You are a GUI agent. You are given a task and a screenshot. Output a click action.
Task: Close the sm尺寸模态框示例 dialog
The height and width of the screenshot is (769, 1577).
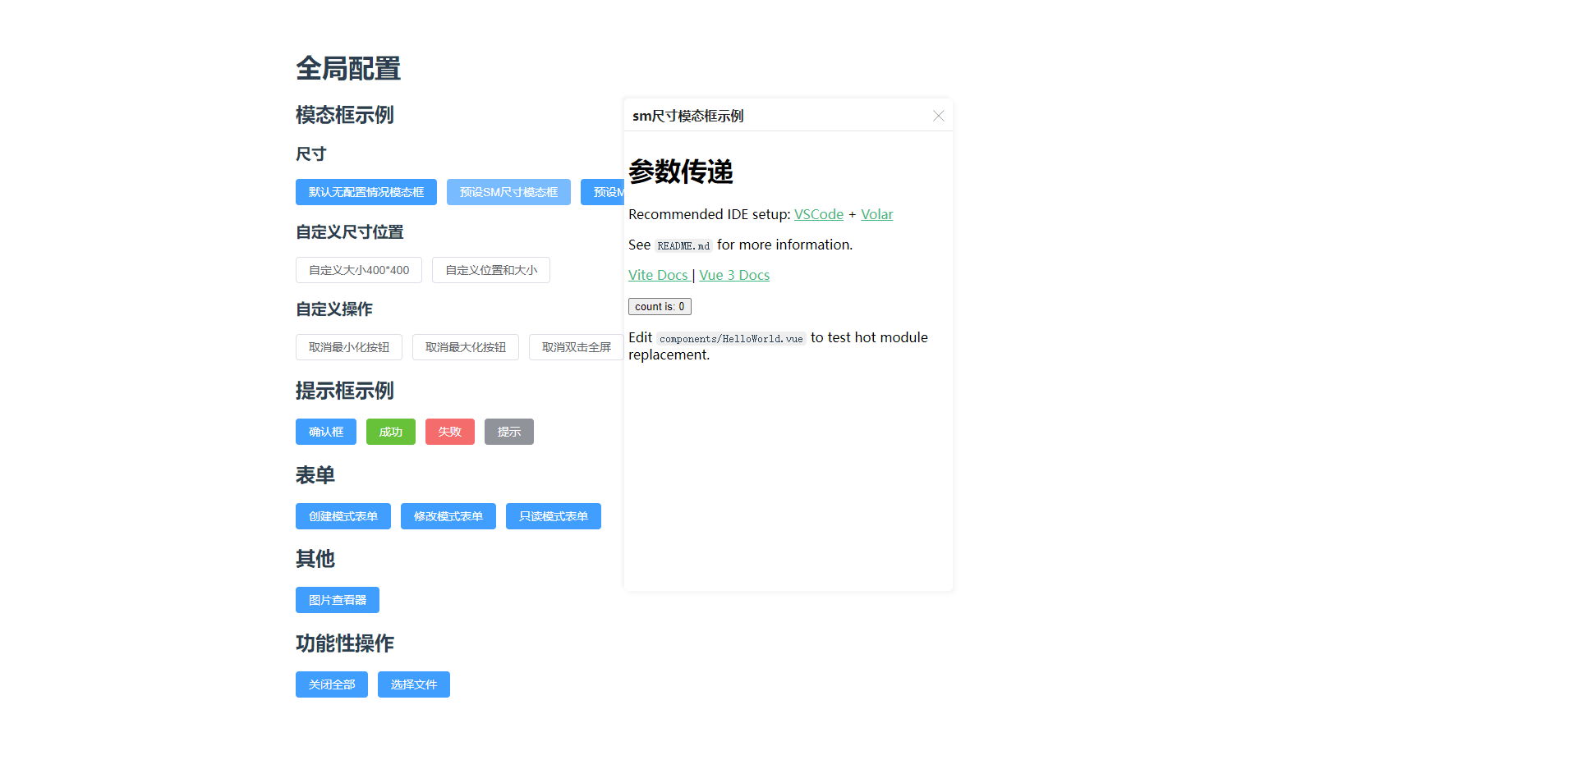pyautogui.click(x=938, y=116)
